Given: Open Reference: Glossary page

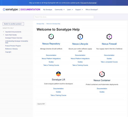Looking at the screenshot, I should tap(12, 49).
